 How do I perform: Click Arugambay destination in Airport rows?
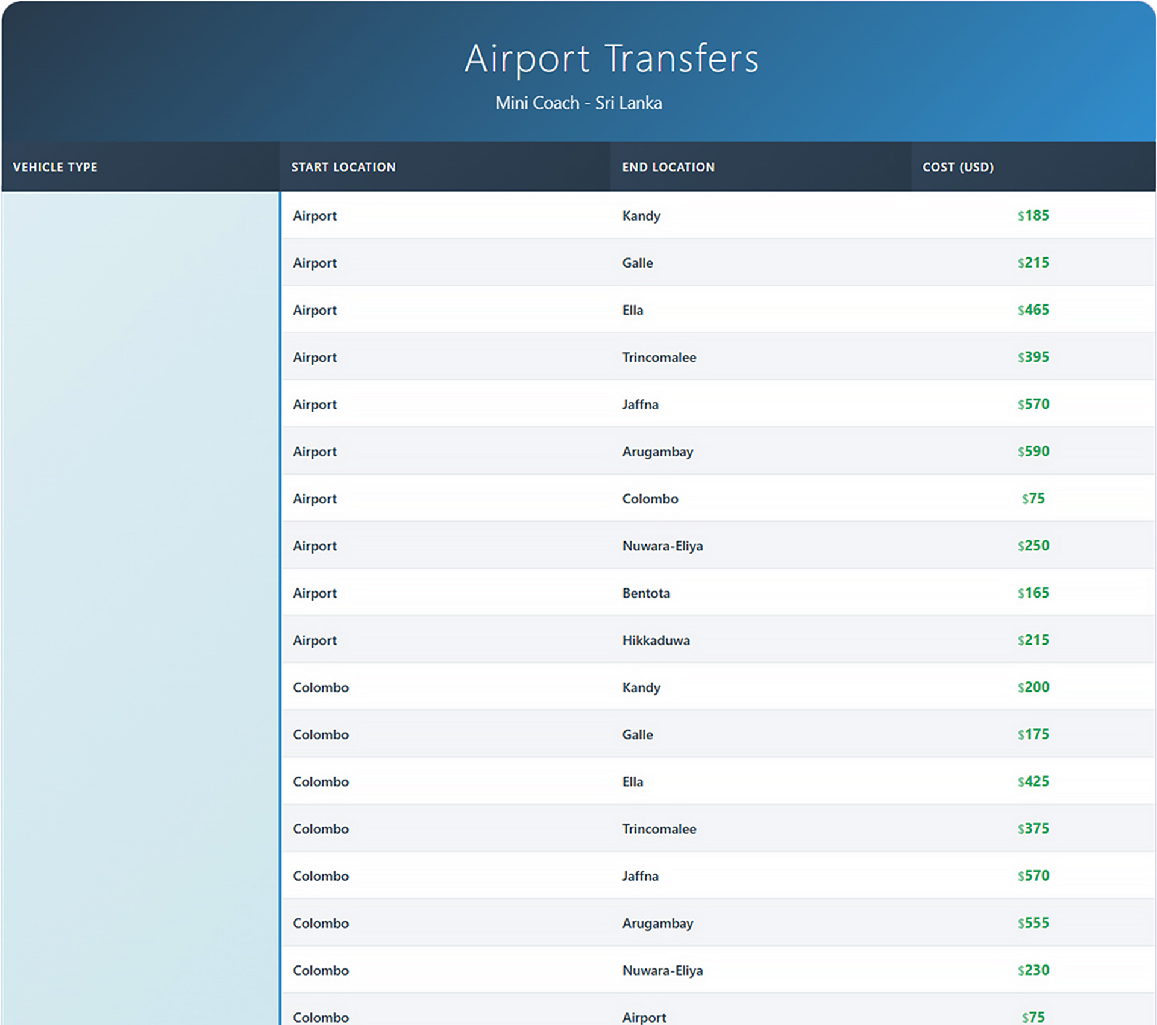[657, 452]
